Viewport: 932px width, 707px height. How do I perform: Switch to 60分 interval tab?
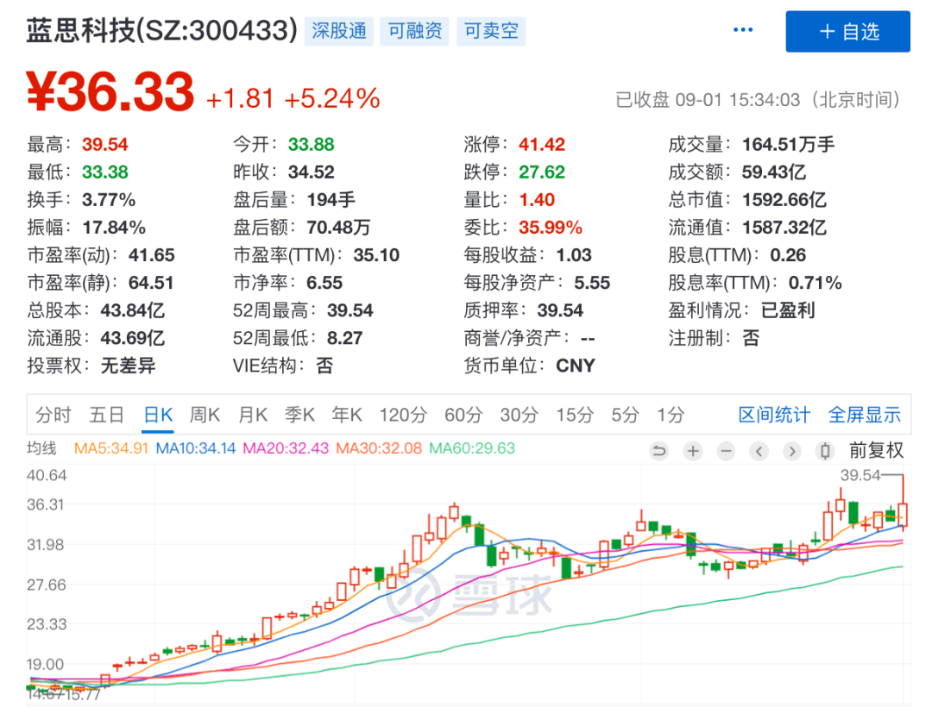(463, 415)
